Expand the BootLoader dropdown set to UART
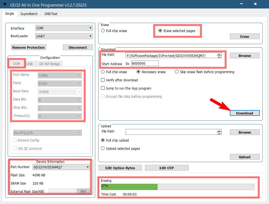The width and height of the screenshot is (269, 204). pyautogui.click(x=64, y=36)
